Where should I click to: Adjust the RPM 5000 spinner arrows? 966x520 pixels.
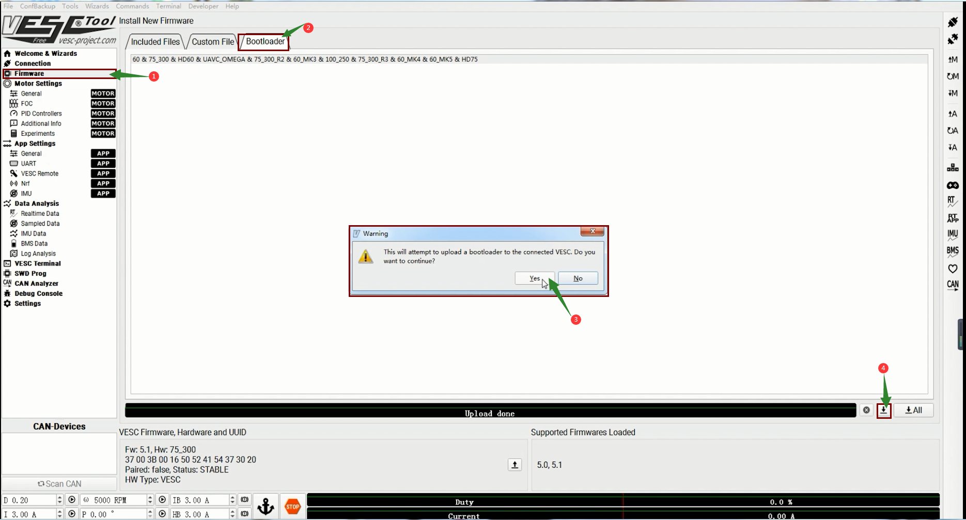(x=150, y=500)
